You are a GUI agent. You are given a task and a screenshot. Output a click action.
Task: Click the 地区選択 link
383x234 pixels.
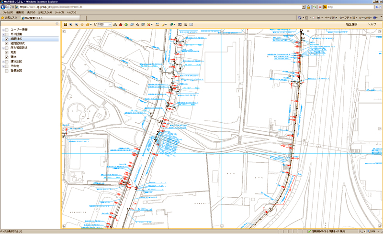tap(351, 24)
